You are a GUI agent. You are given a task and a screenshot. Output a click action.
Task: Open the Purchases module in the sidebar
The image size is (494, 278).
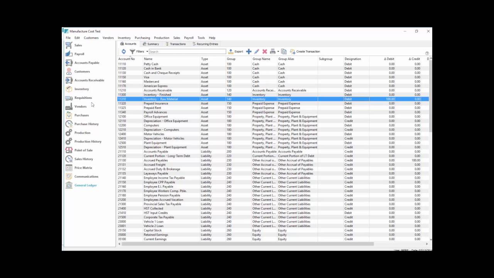(x=81, y=115)
